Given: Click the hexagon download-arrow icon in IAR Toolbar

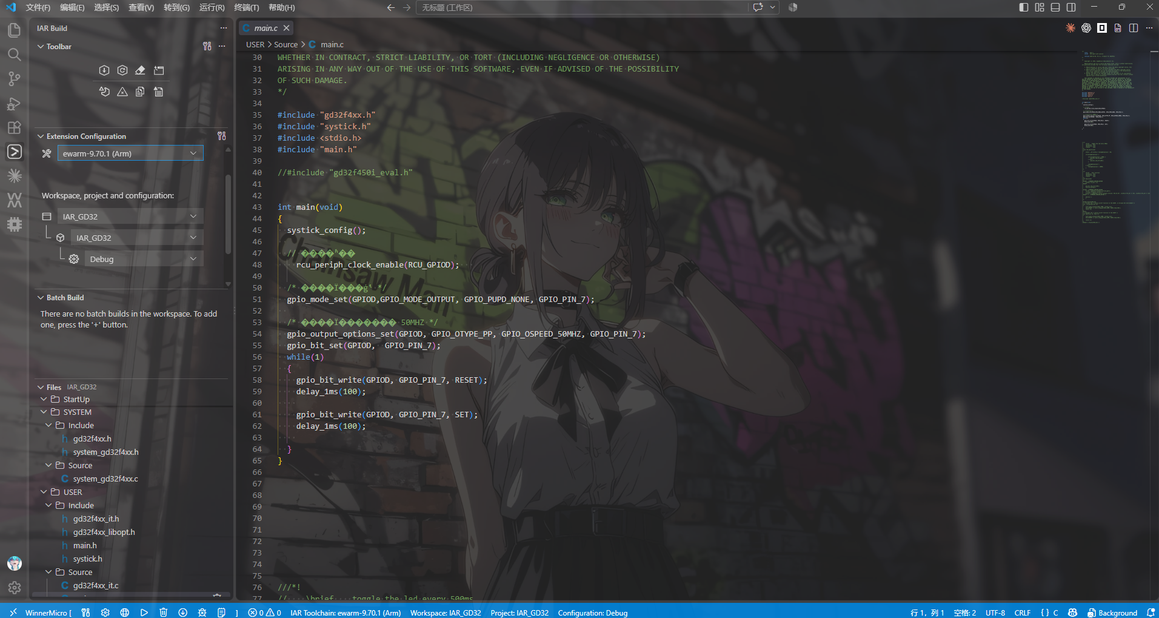Looking at the screenshot, I should pos(104,70).
